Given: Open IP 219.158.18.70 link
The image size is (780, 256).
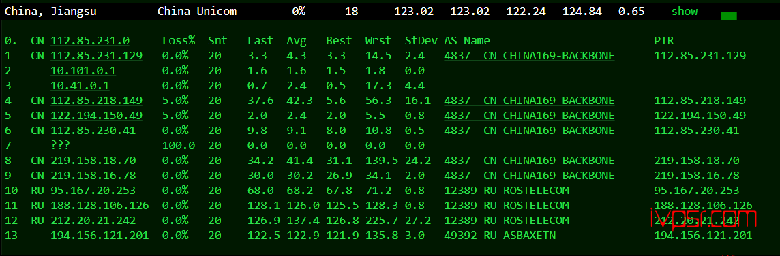Looking at the screenshot, I should coord(93,161).
